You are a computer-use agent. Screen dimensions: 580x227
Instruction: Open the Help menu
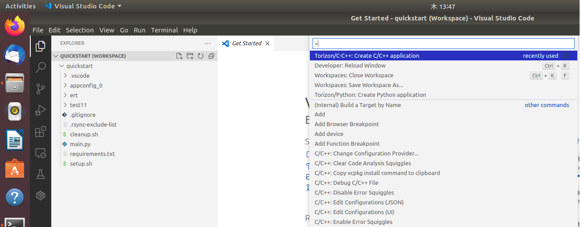point(190,30)
